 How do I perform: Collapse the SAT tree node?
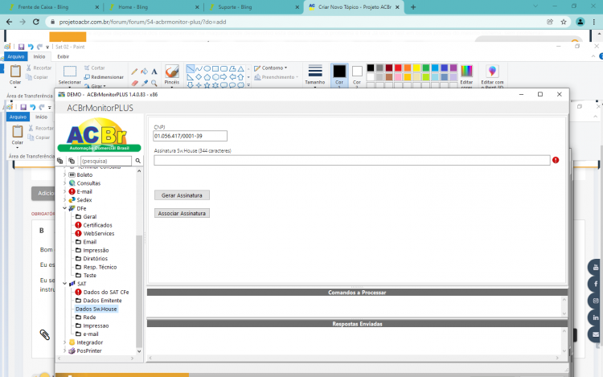(64, 284)
